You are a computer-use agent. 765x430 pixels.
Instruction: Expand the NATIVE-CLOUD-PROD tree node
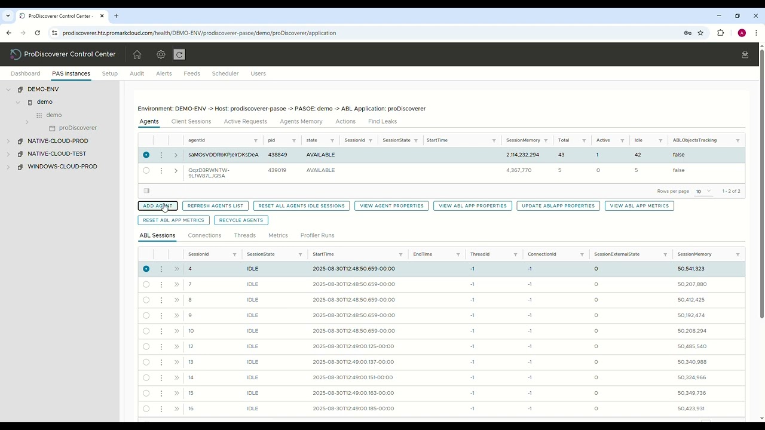tap(8, 141)
